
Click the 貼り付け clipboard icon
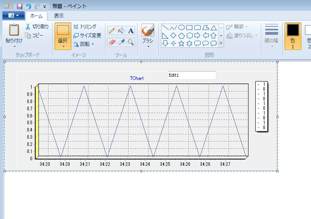click(14, 30)
